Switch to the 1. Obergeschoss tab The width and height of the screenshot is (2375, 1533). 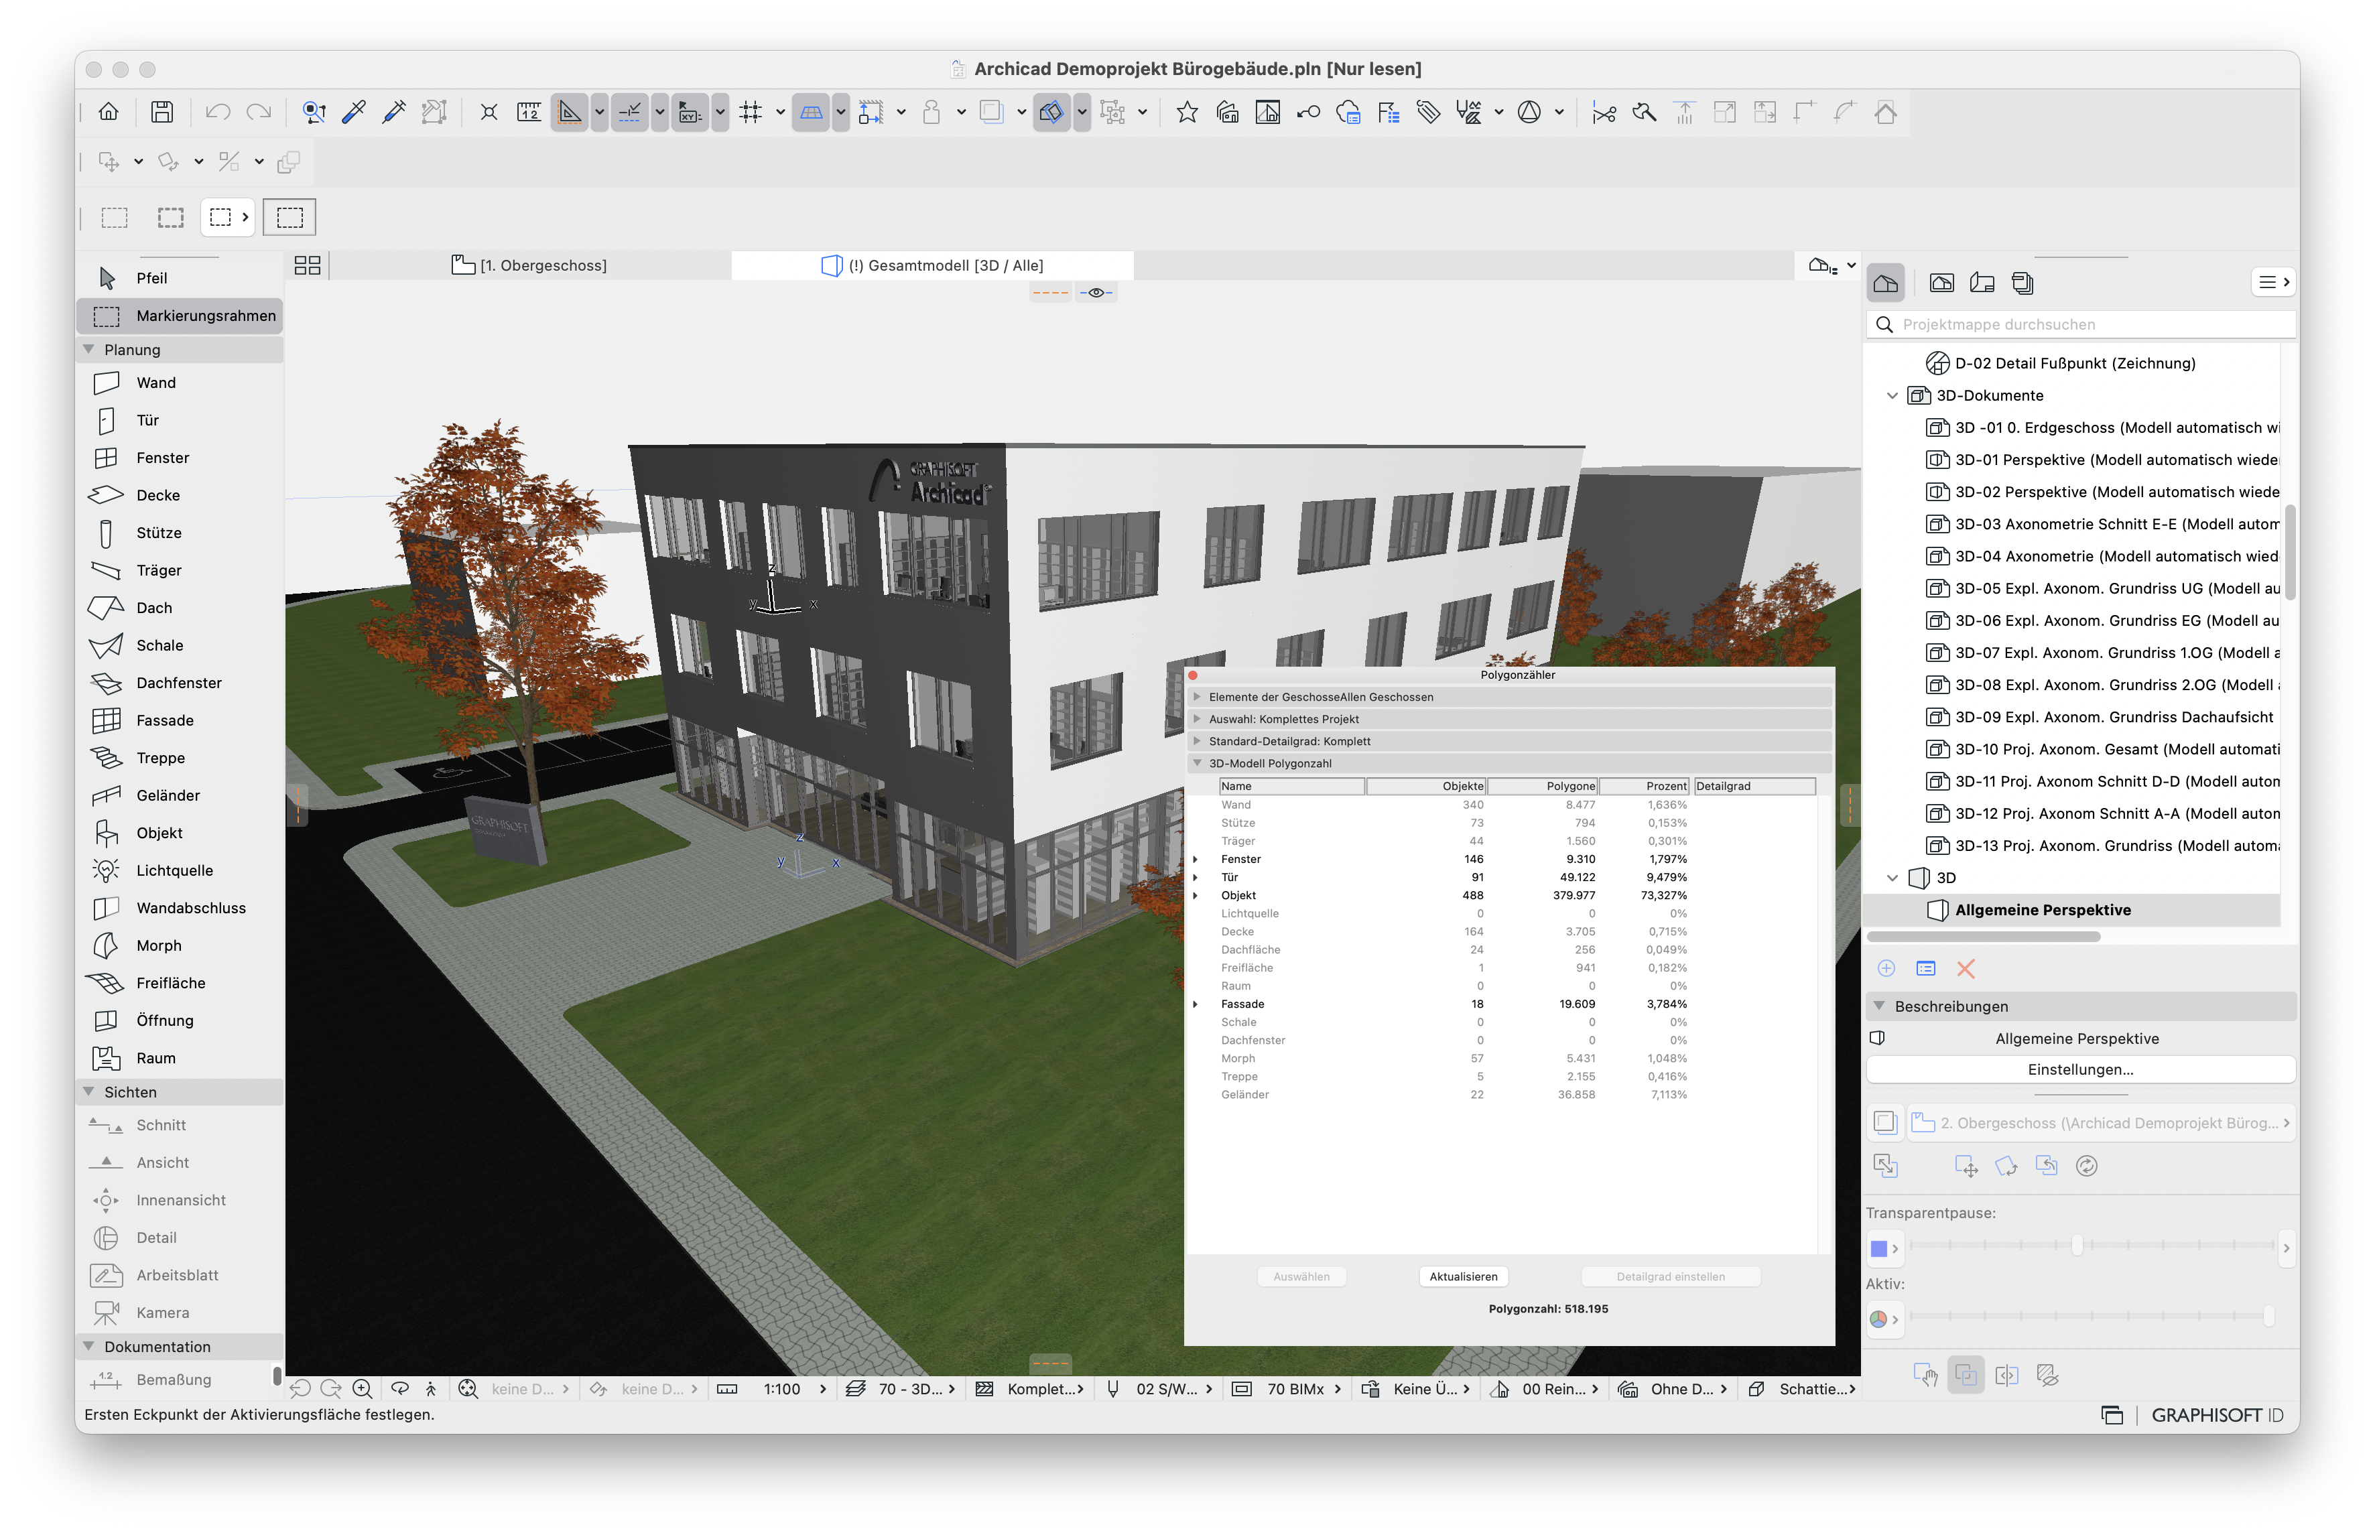pyautogui.click(x=531, y=265)
